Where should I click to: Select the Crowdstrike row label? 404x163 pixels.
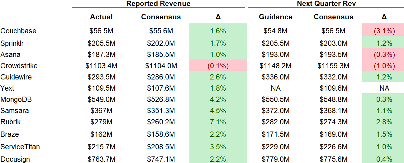coord(19,66)
